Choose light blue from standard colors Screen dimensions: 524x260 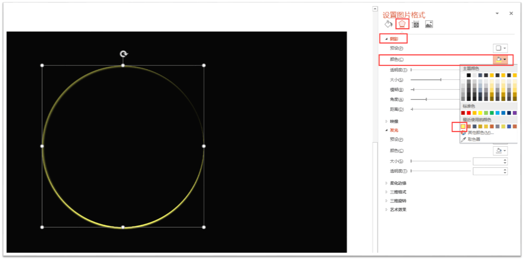tap(498, 113)
